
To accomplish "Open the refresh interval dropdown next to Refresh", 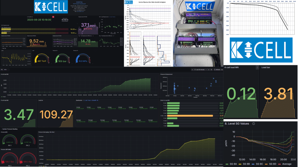I will coord(222,70).
